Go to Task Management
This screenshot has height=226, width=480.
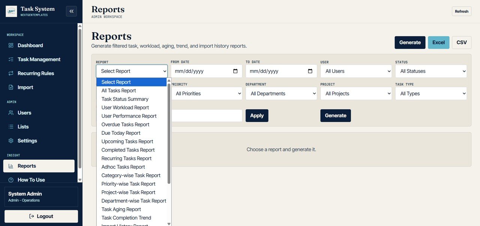(x=39, y=59)
